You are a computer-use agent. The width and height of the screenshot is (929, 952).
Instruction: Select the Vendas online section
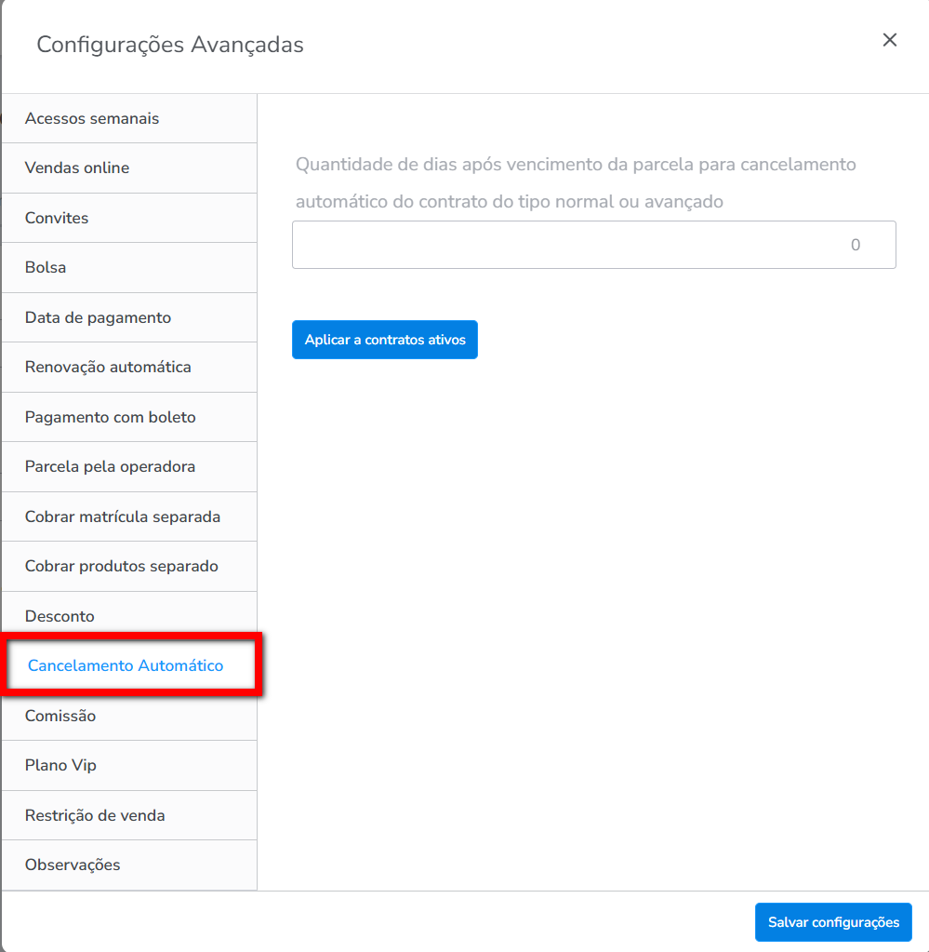click(77, 168)
